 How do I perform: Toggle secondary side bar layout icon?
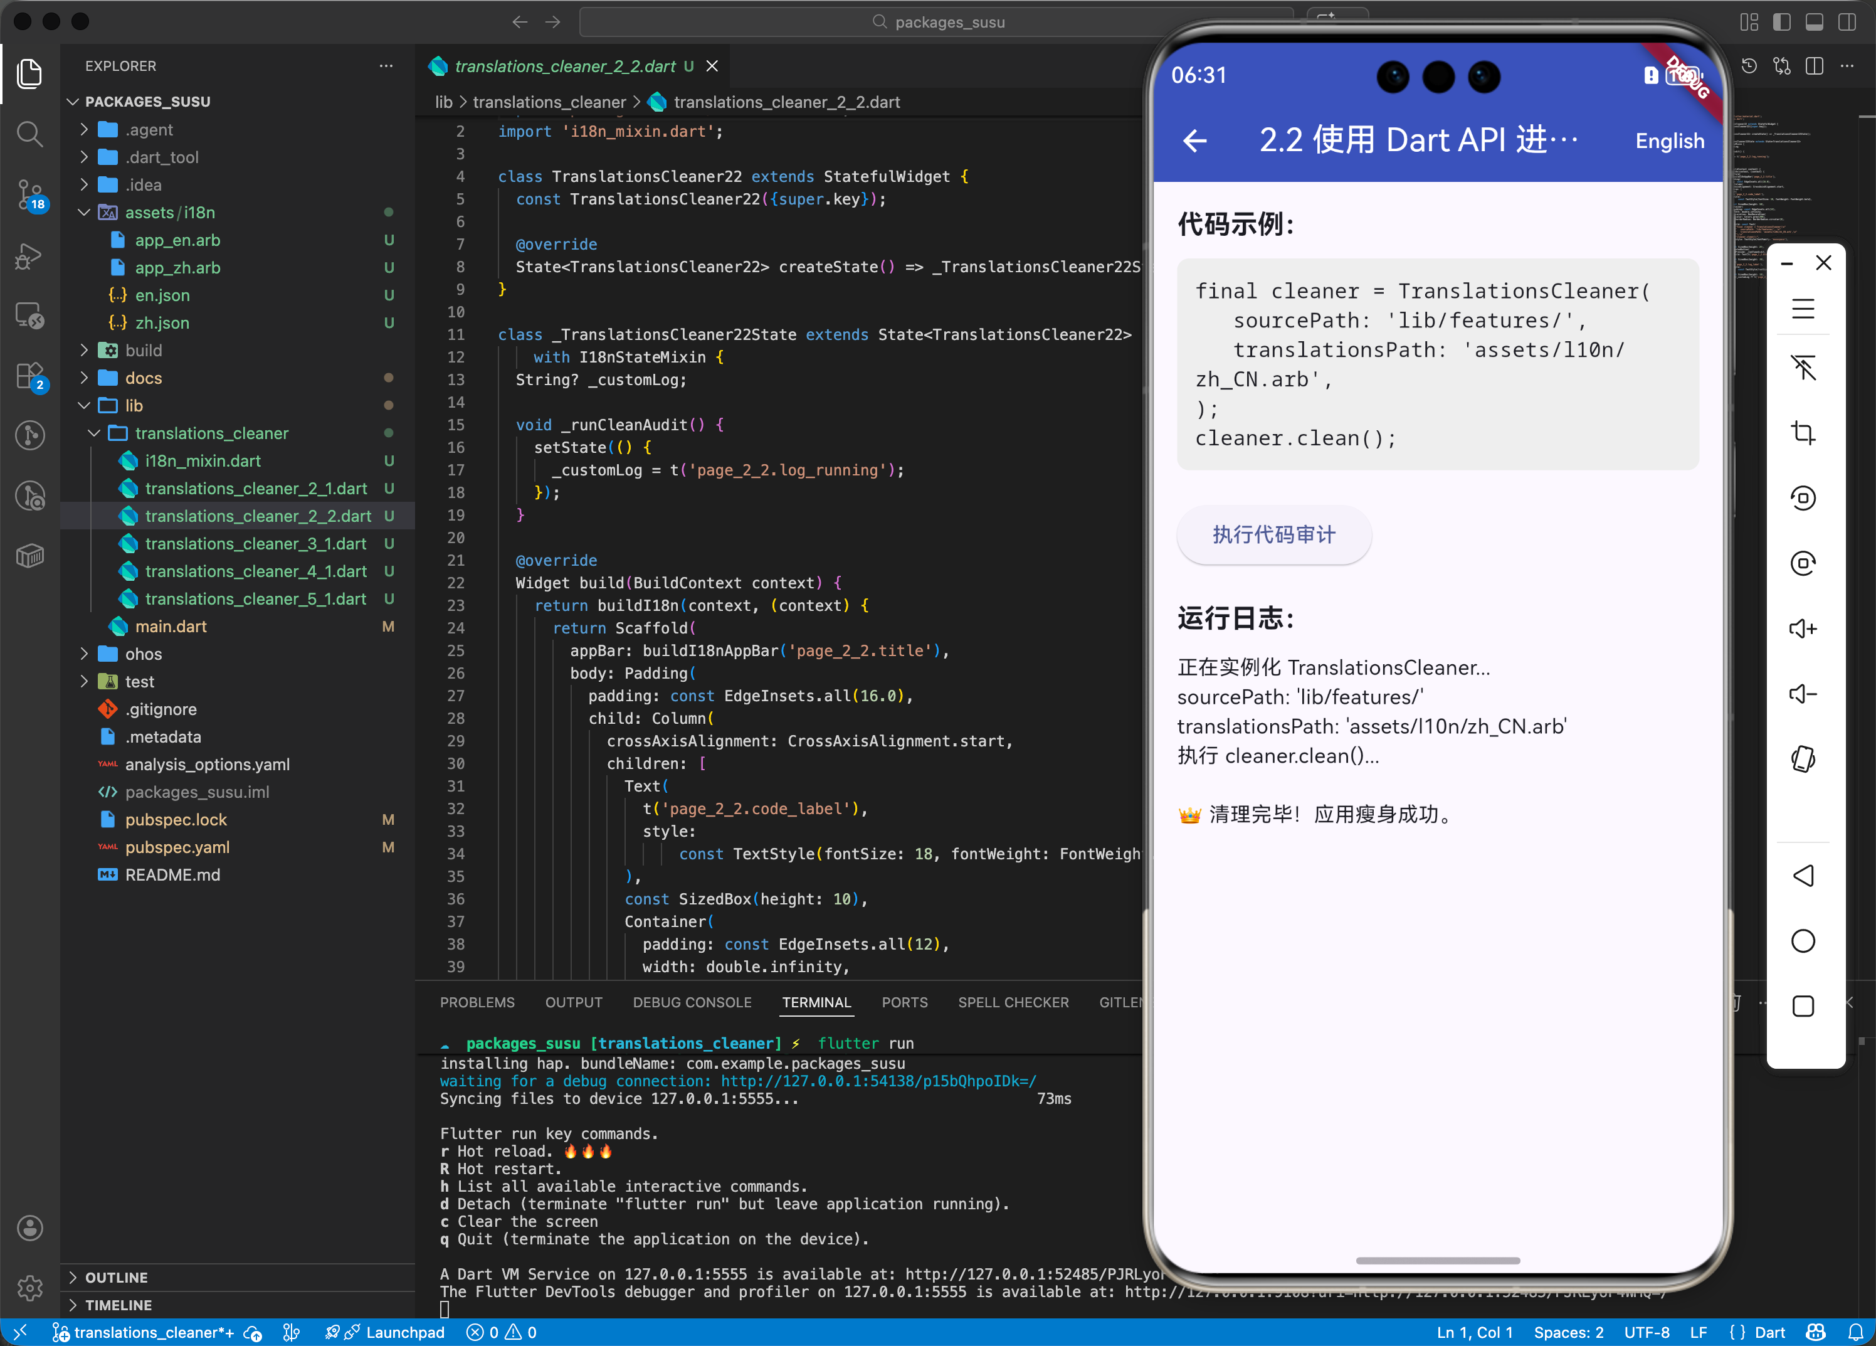click(1847, 23)
